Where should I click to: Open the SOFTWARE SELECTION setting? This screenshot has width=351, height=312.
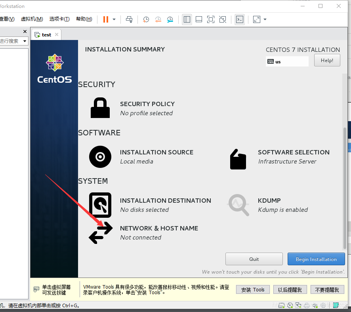tap(294, 152)
